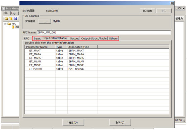Switch to the RFC tab
Viewport: 187px width, 130px height.
(x=26, y=39)
